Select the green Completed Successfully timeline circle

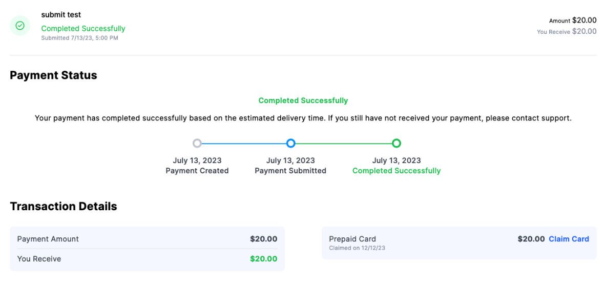click(397, 144)
